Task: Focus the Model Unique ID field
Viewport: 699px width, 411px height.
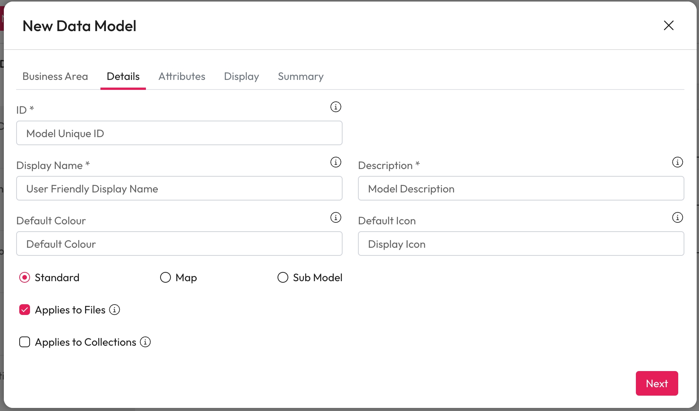Action: coord(179,133)
